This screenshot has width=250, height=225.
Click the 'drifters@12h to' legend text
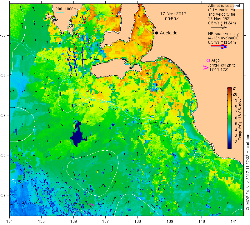(x=222, y=65)
